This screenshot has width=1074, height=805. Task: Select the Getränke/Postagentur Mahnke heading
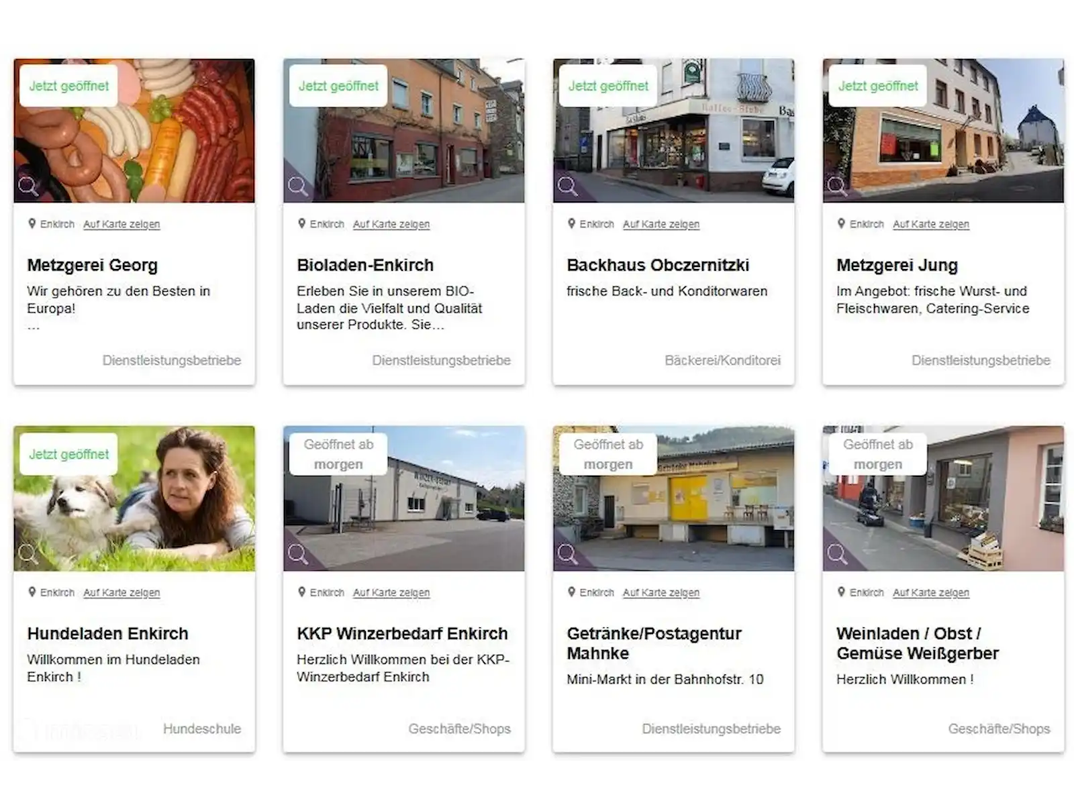coord(654,643)
